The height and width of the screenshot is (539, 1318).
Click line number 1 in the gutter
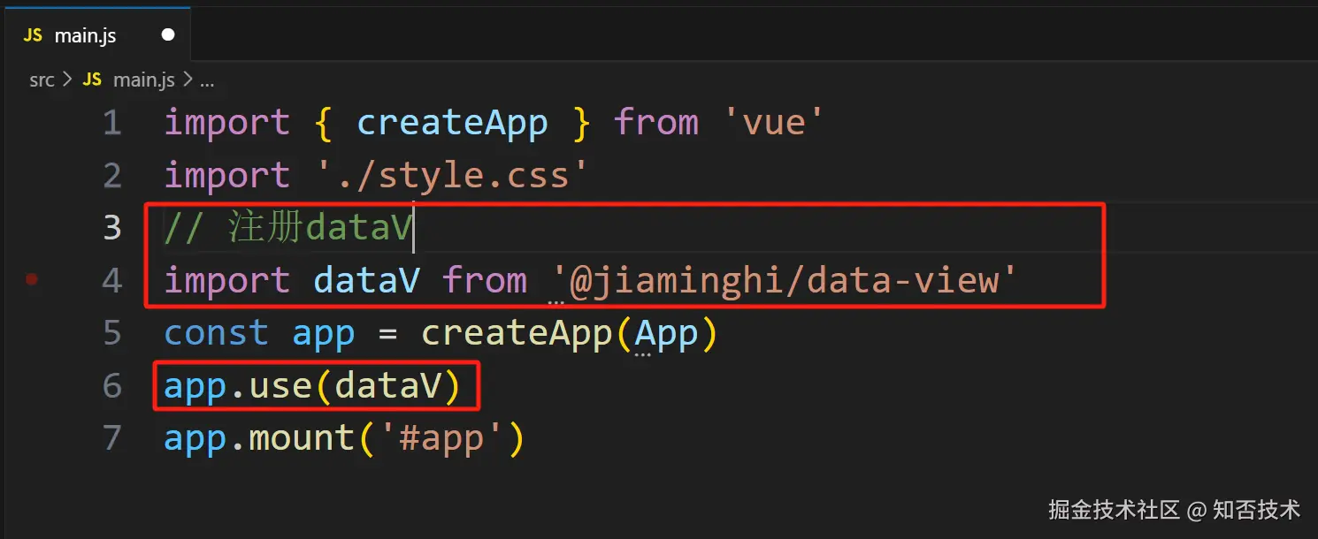coord(111,122)
